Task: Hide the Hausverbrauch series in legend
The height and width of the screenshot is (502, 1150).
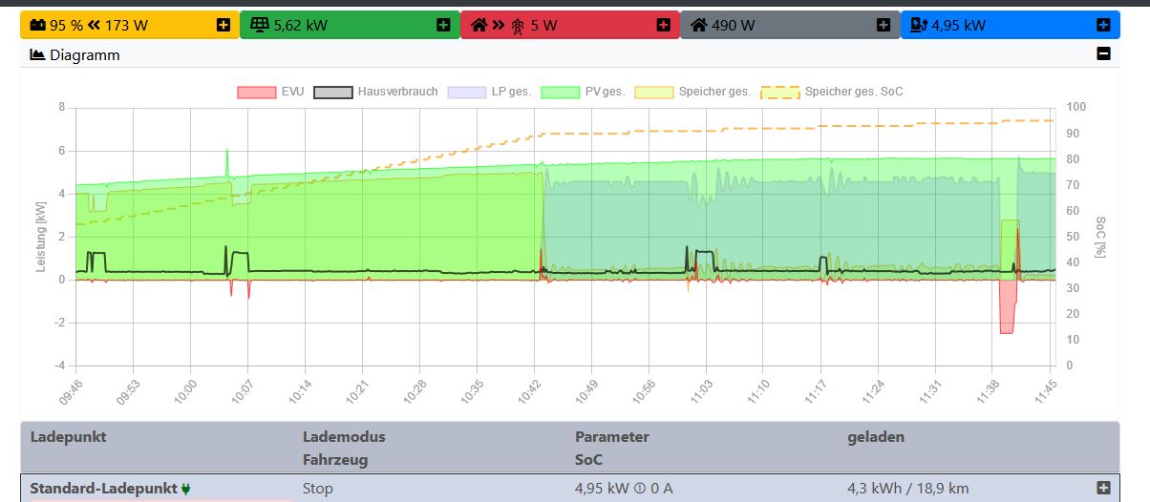Action: [376, 92]
